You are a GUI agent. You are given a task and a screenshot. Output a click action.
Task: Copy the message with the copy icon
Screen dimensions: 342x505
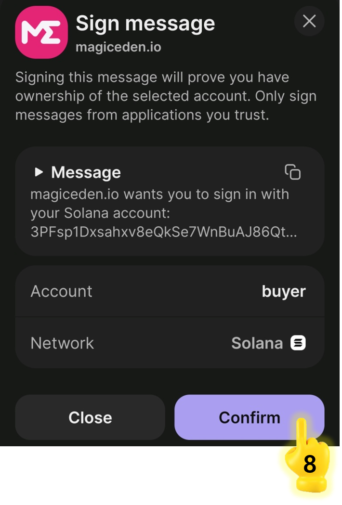pyautogui.click(x=292, y=172)
